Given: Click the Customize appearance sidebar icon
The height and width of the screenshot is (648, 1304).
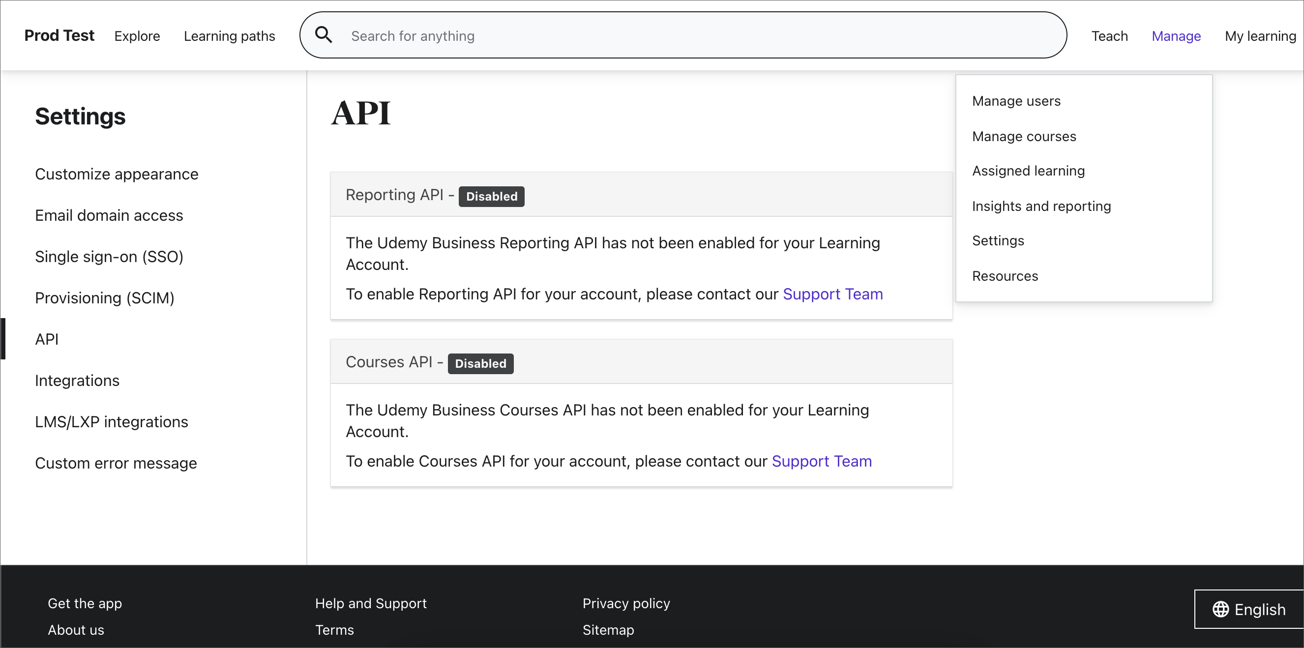Looking at the screenshot, I should pos(116,174).
